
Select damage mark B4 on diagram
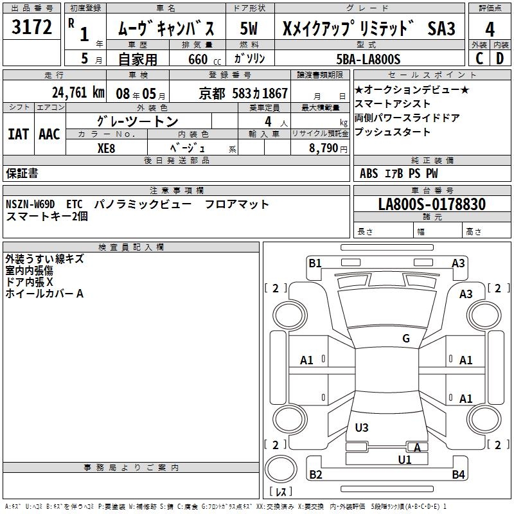[458, 475]
